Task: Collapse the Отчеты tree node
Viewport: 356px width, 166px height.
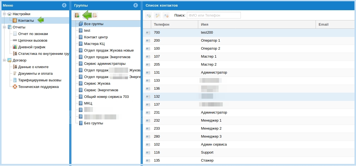Action: click(4, 27)
